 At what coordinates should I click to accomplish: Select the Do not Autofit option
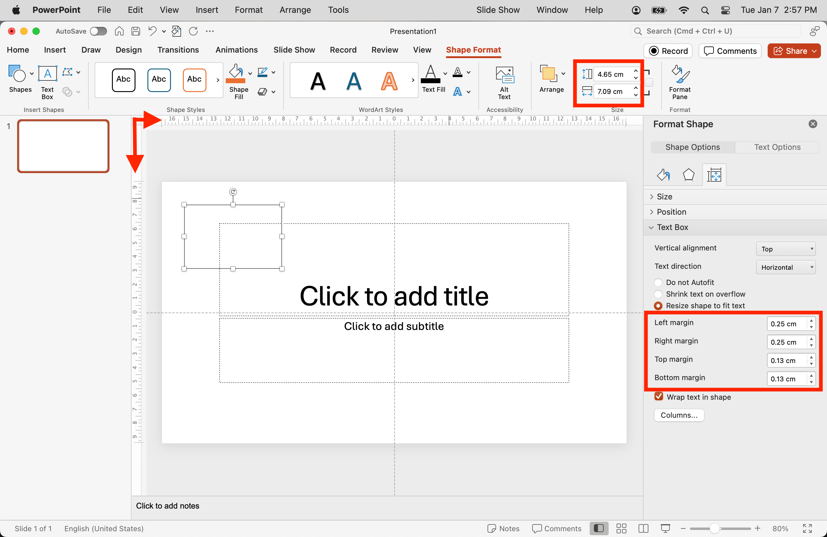pos(658,282)
